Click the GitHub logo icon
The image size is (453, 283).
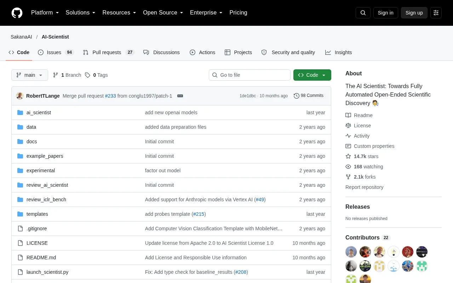click(17, 13)
